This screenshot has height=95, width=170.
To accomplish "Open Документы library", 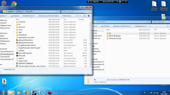I will 4,39.
